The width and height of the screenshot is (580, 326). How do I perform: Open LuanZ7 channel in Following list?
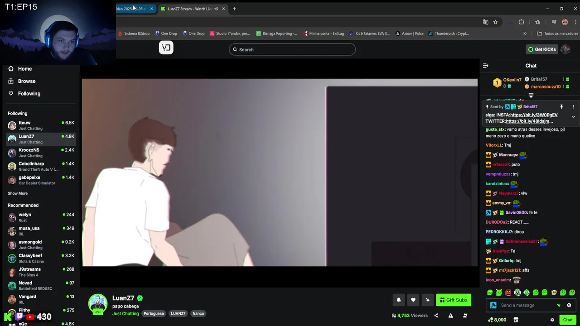click(41, 139)
